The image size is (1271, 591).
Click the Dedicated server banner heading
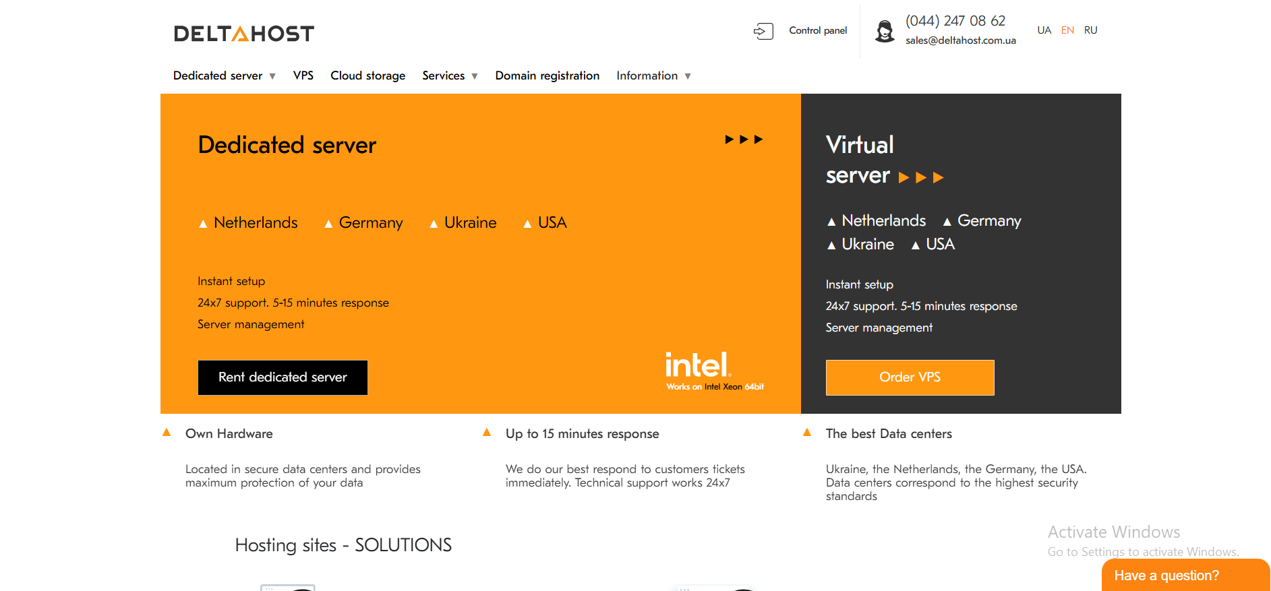(287, 146)
